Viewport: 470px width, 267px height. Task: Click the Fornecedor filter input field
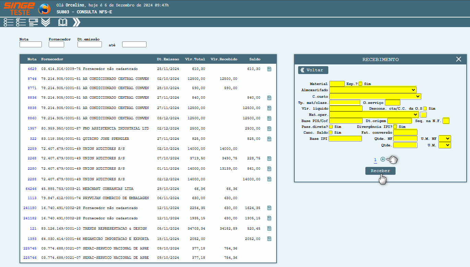pos(56,45)
